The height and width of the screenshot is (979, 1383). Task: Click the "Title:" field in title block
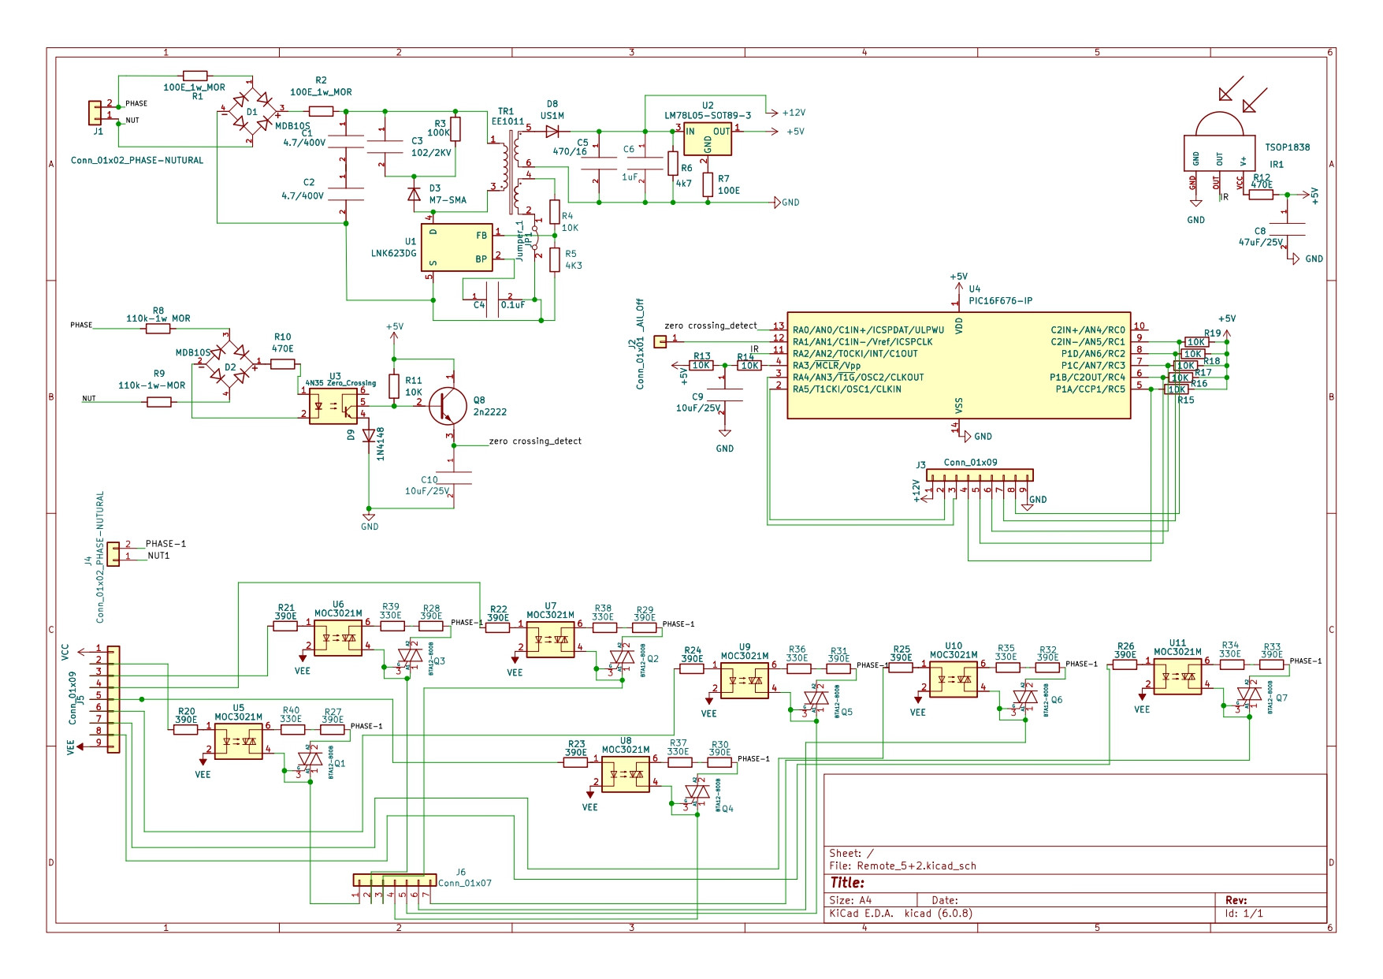pos(847,883)
